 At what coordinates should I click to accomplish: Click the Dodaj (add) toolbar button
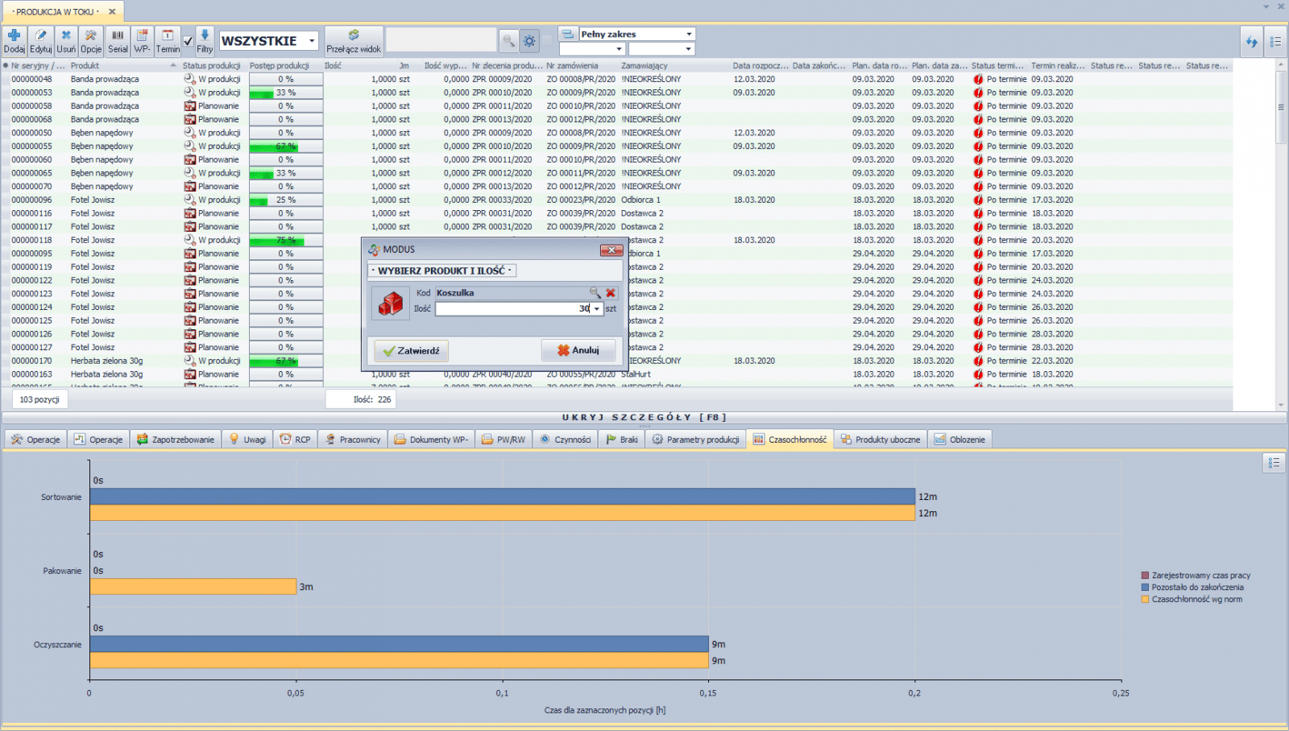coord(14,41)
